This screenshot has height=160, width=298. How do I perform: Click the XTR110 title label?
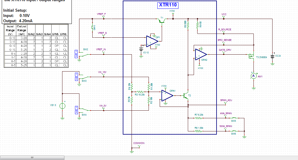tap(168, 5)
